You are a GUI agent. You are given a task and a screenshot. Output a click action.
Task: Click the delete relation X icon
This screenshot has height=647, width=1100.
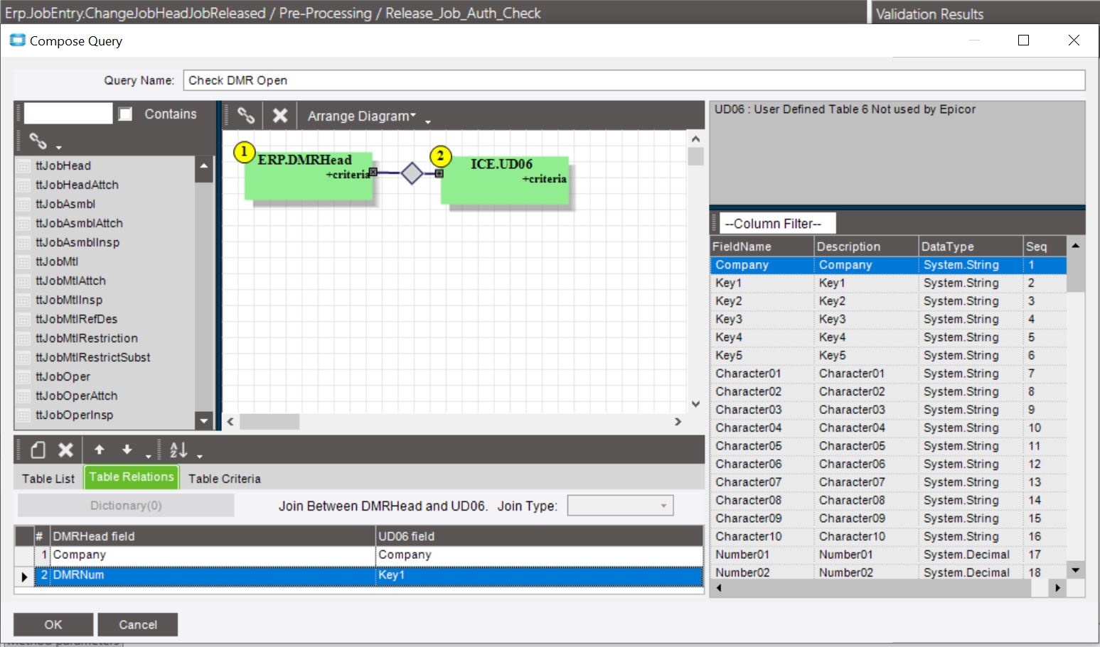(65, 450)
